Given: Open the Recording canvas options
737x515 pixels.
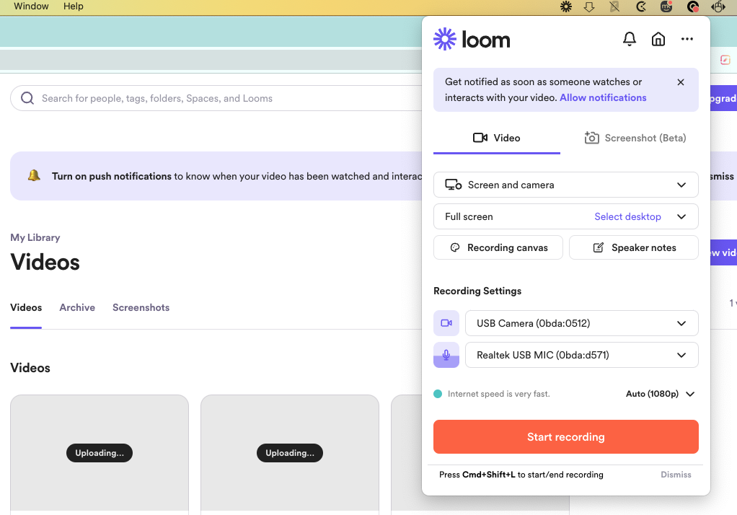Looking at the screenshot, I should point(498,247).
